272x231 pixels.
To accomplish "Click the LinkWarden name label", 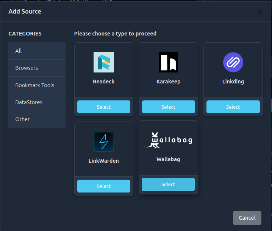I will (104, 161).
